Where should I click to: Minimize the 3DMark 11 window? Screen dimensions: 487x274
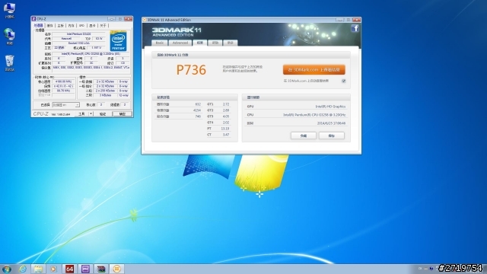[340, 20]
